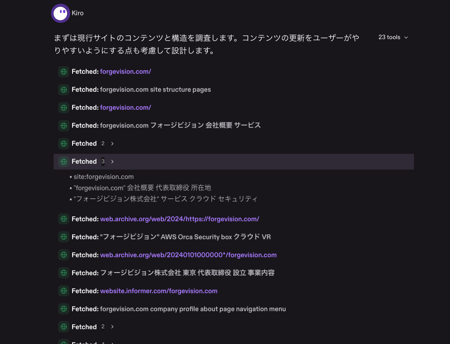The width and height of the screenshot is (450, 344).
Task: Collapse the Fetched 3 group chevron
Action: 113,161
